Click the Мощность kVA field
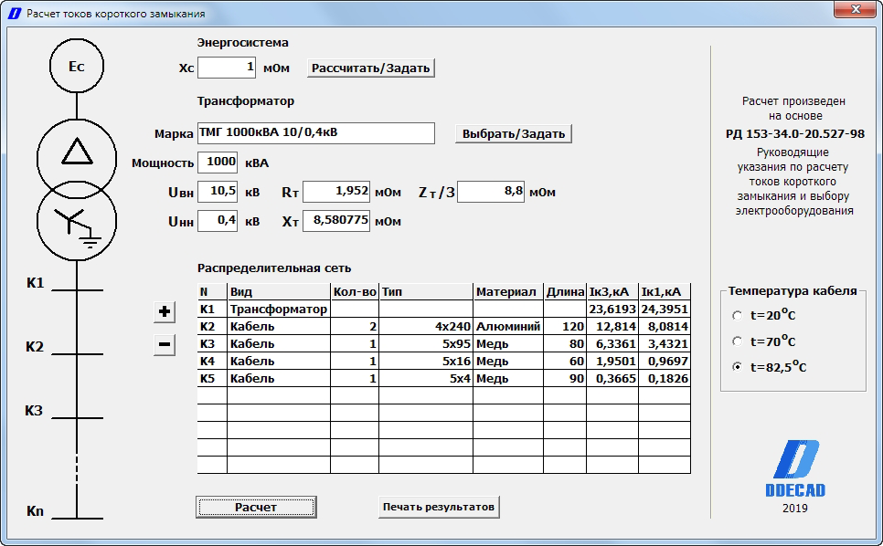Viewport: 883px width, 546px height. 218,163
